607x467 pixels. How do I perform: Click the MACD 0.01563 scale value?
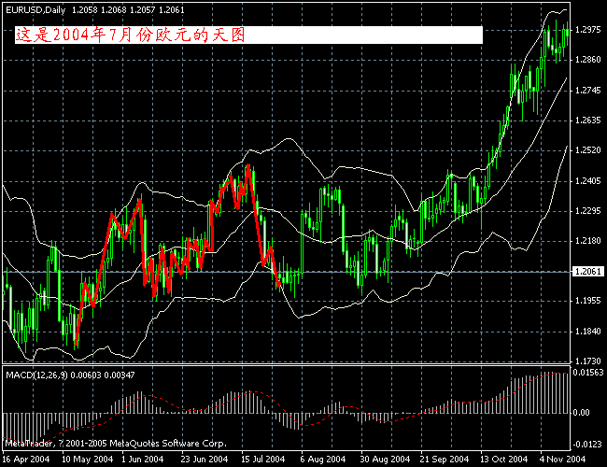tap(586, 374)
